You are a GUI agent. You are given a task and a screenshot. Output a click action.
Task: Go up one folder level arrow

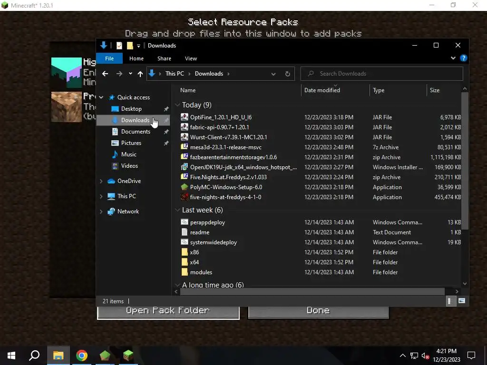click(x=140, y=74)
